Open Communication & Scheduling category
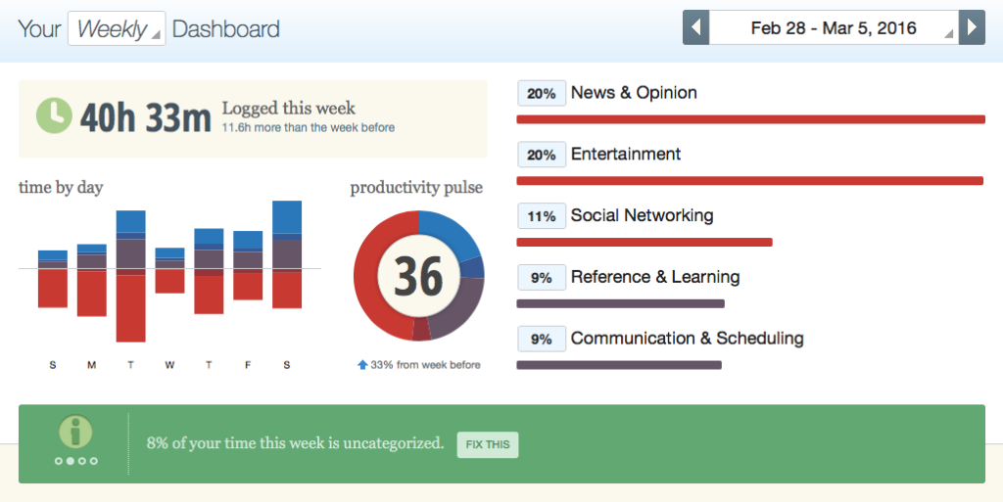The width and height of the screenshot is (1003, 502). (687, 339)
